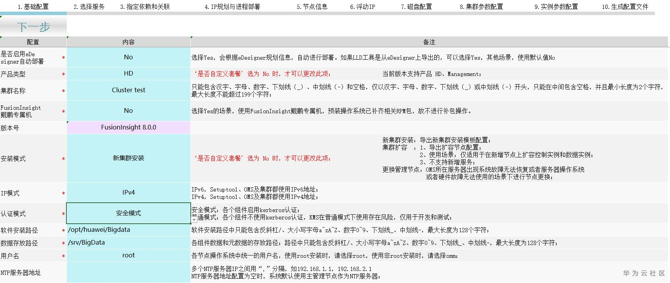This screenshot has height=283, width=670.
Task: Click the 版本号 row label
Action: click(10, 128)
